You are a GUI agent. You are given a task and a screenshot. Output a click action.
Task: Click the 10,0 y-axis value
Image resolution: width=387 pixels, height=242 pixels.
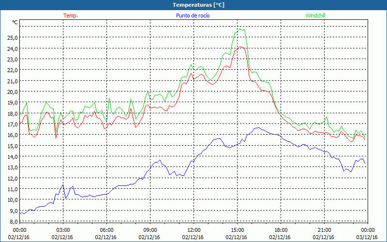13,200
